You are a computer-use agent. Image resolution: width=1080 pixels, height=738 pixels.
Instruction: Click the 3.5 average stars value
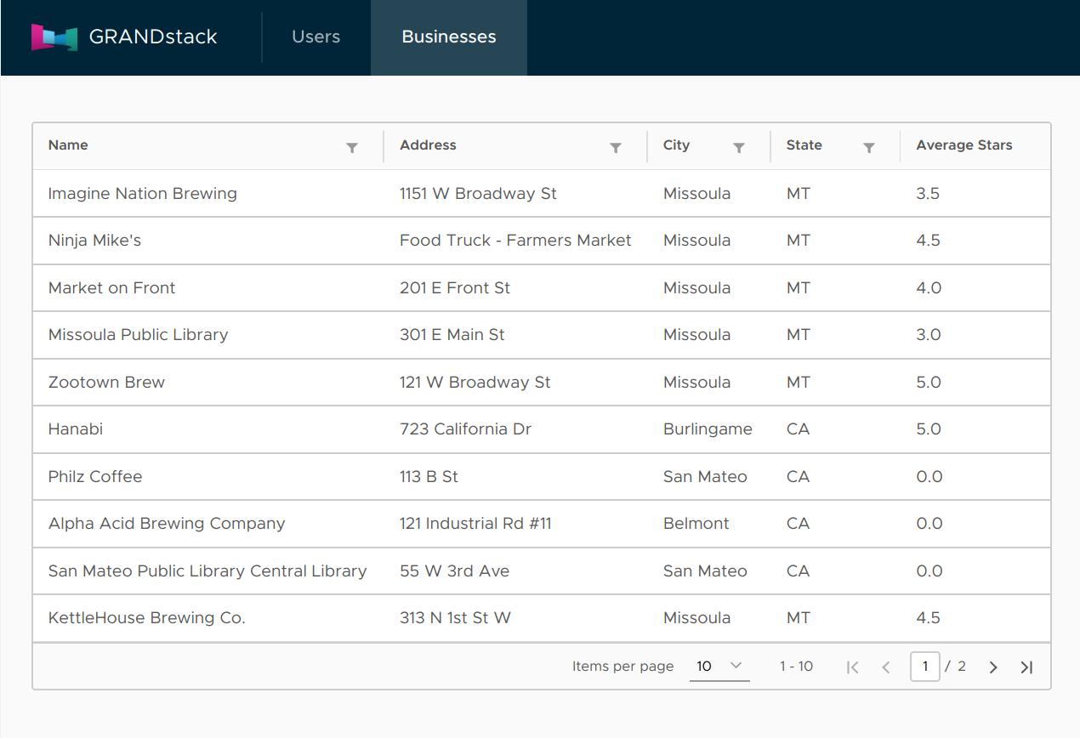click(x=928, y=193)
